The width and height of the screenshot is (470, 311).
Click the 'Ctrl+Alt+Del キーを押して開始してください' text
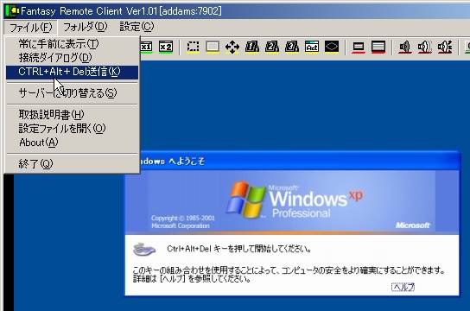click(x=239, y=249)
